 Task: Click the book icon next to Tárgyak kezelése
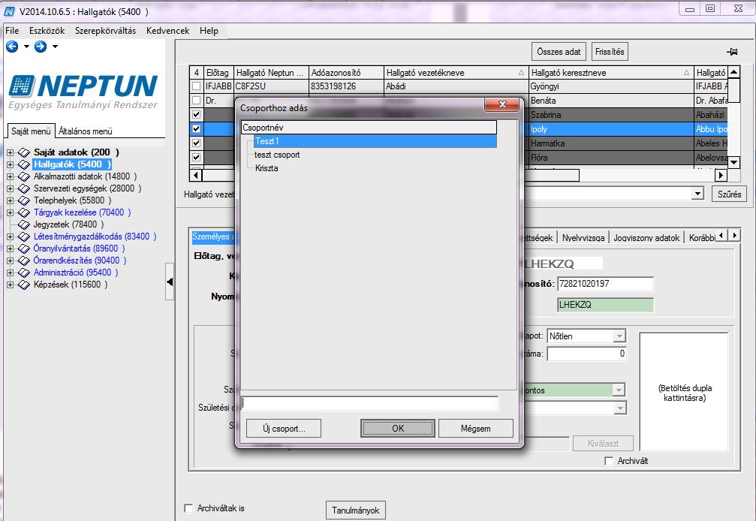[x=23, y=212]
